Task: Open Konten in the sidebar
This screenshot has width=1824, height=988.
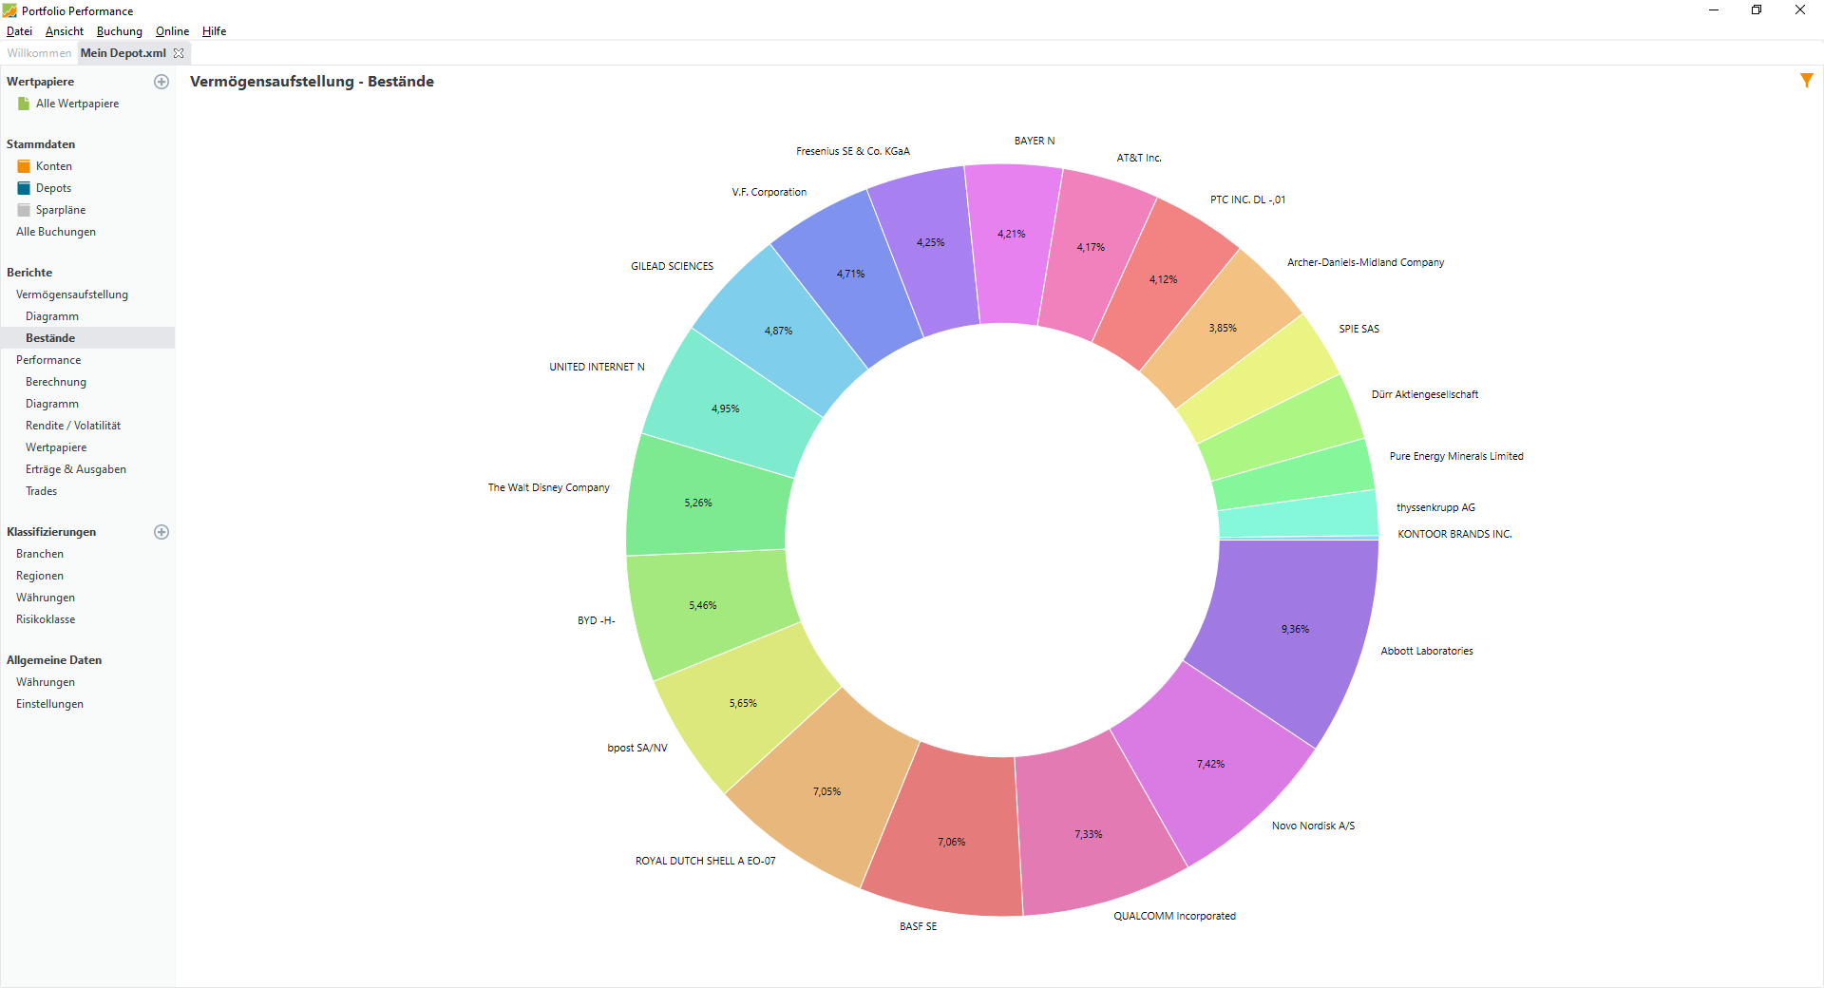Action: click(x=54, y=166)
